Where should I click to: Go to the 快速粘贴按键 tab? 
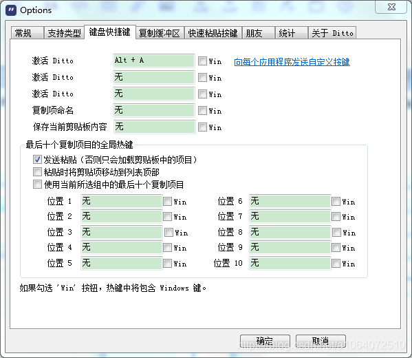tap(213, 33)
